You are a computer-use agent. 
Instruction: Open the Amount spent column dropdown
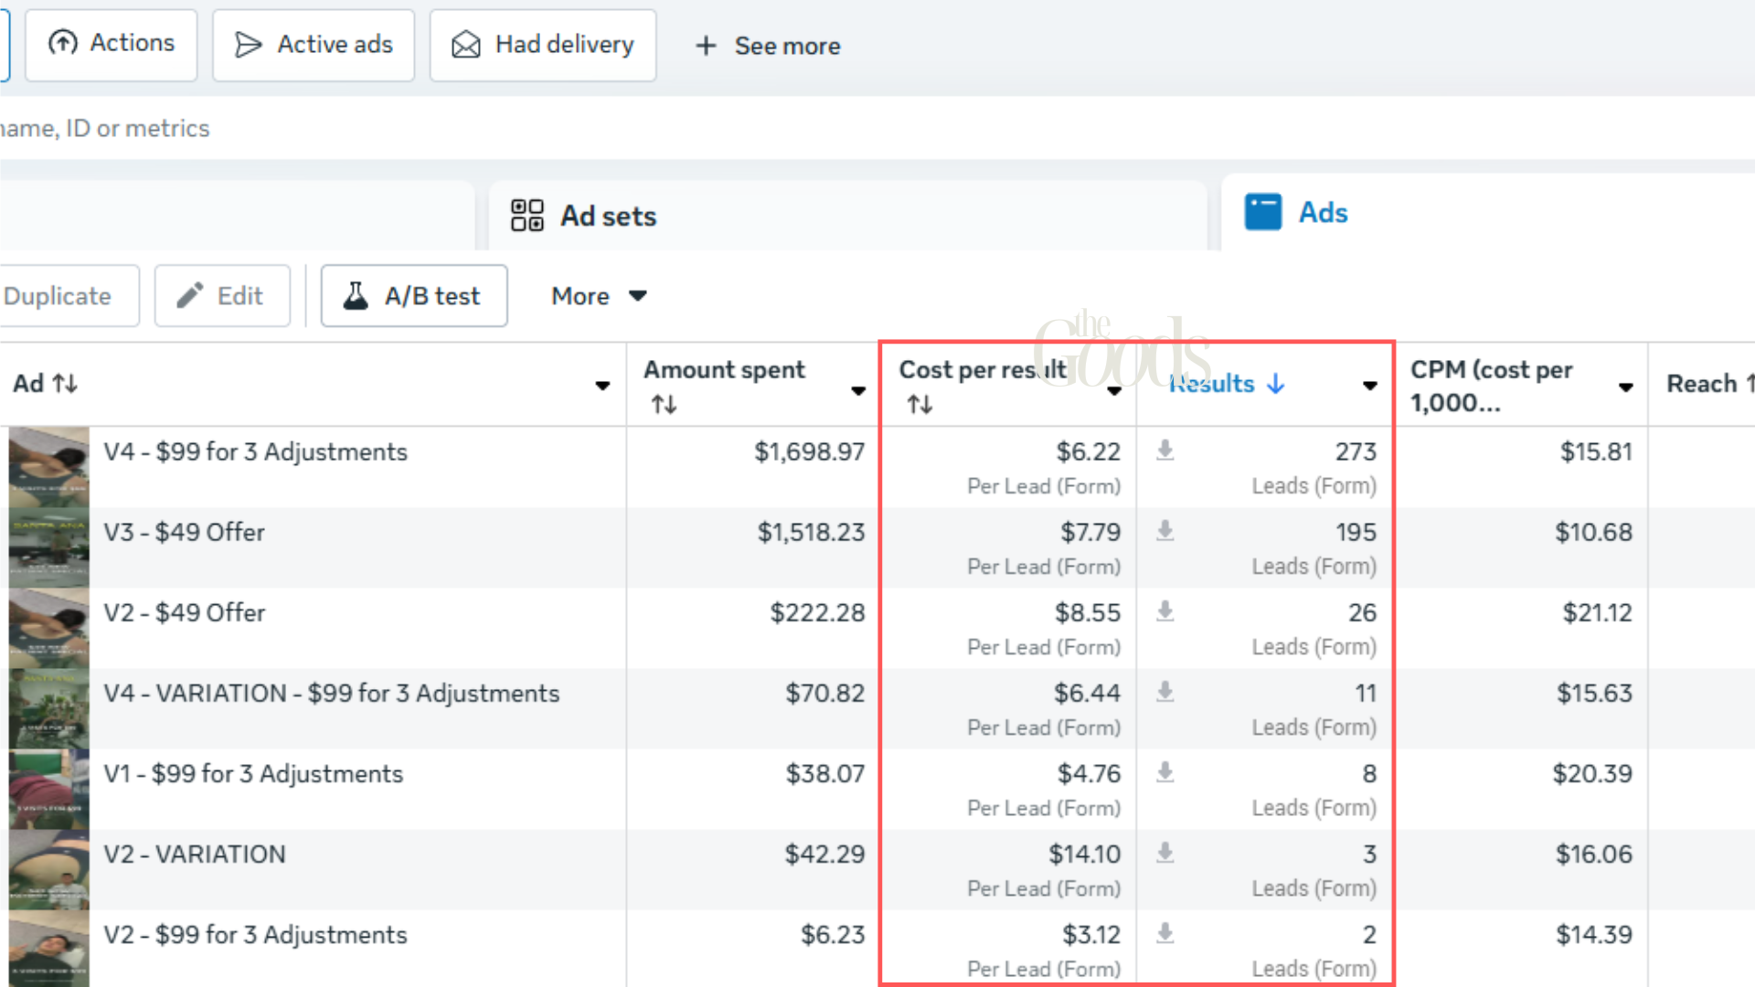858,391
